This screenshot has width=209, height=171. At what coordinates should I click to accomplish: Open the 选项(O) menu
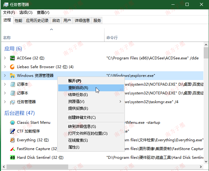click(26, 13)
